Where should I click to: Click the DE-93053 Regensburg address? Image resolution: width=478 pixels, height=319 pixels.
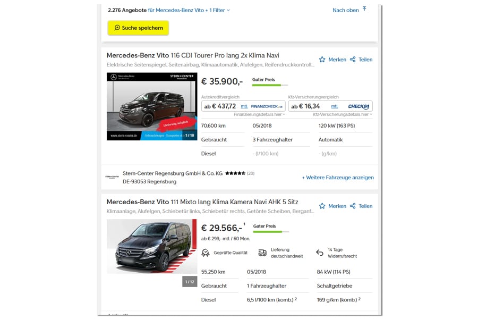[x=149, y=181]
